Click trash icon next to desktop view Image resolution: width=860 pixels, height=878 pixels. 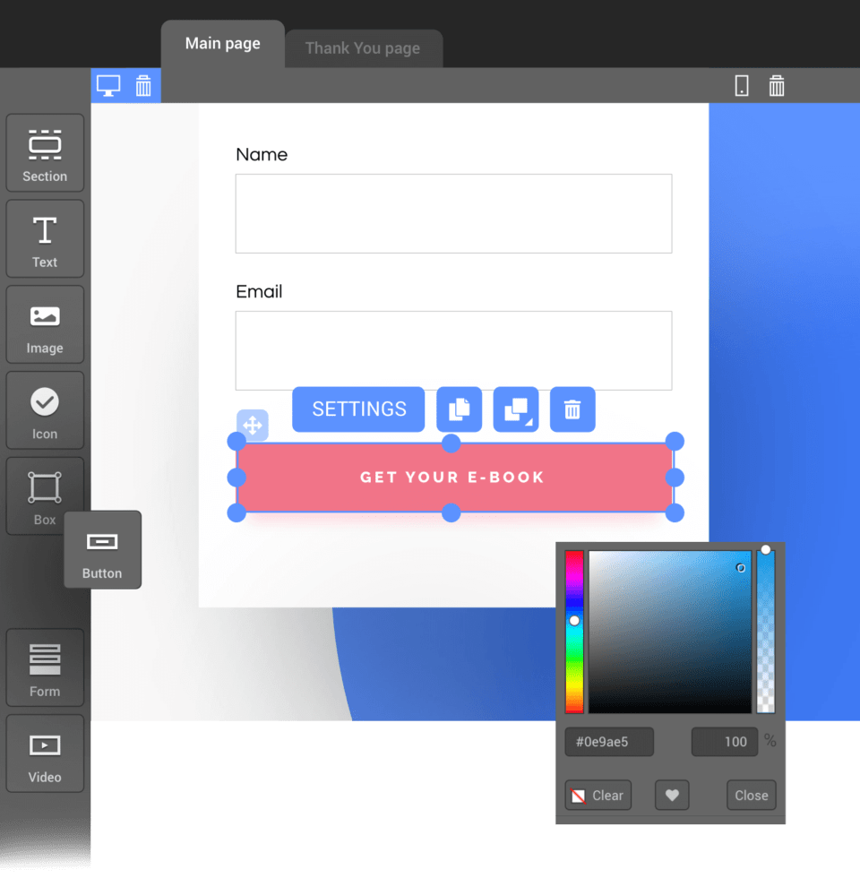tap(143, 86)
